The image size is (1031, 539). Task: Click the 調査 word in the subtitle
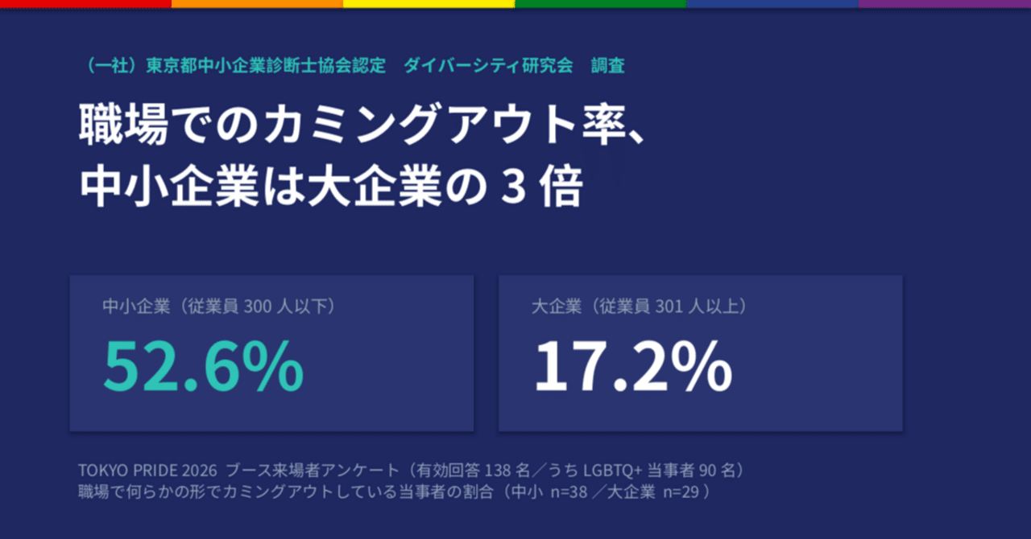tap(607, 67)
